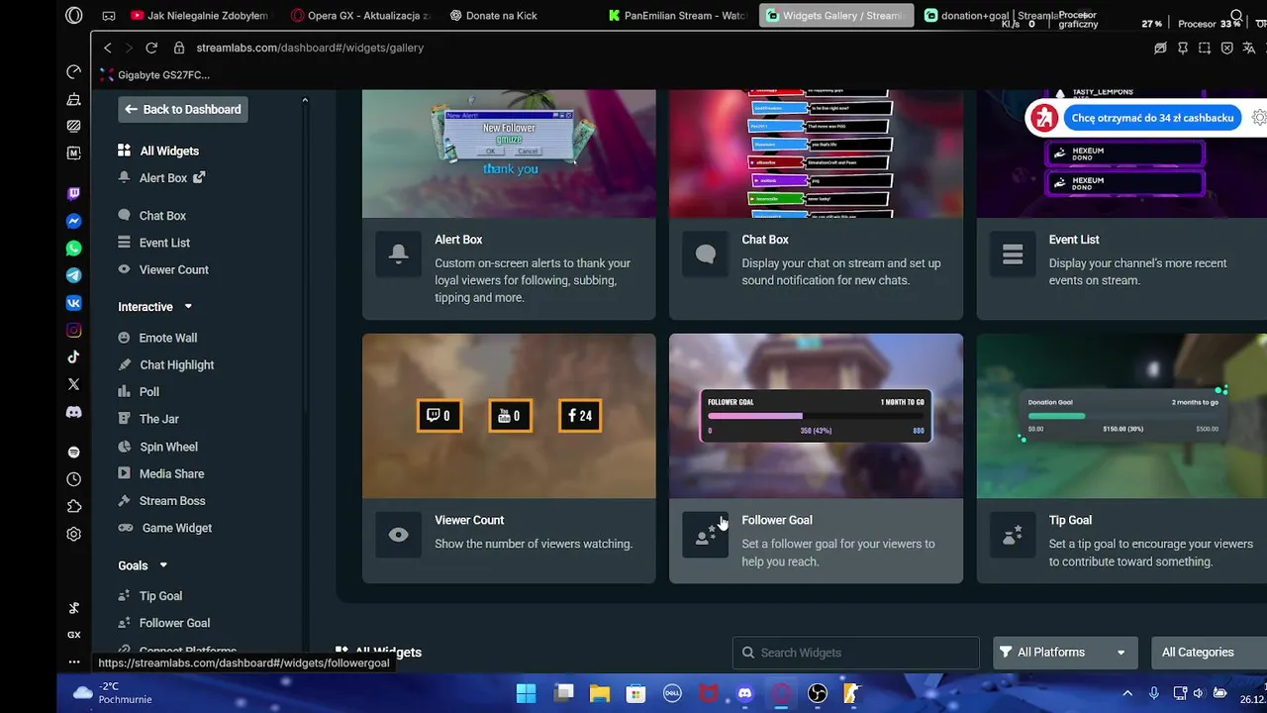
Task: Switch to the Jak Nielegalnie Zdobyłem tab
Action: click(199, 15)
